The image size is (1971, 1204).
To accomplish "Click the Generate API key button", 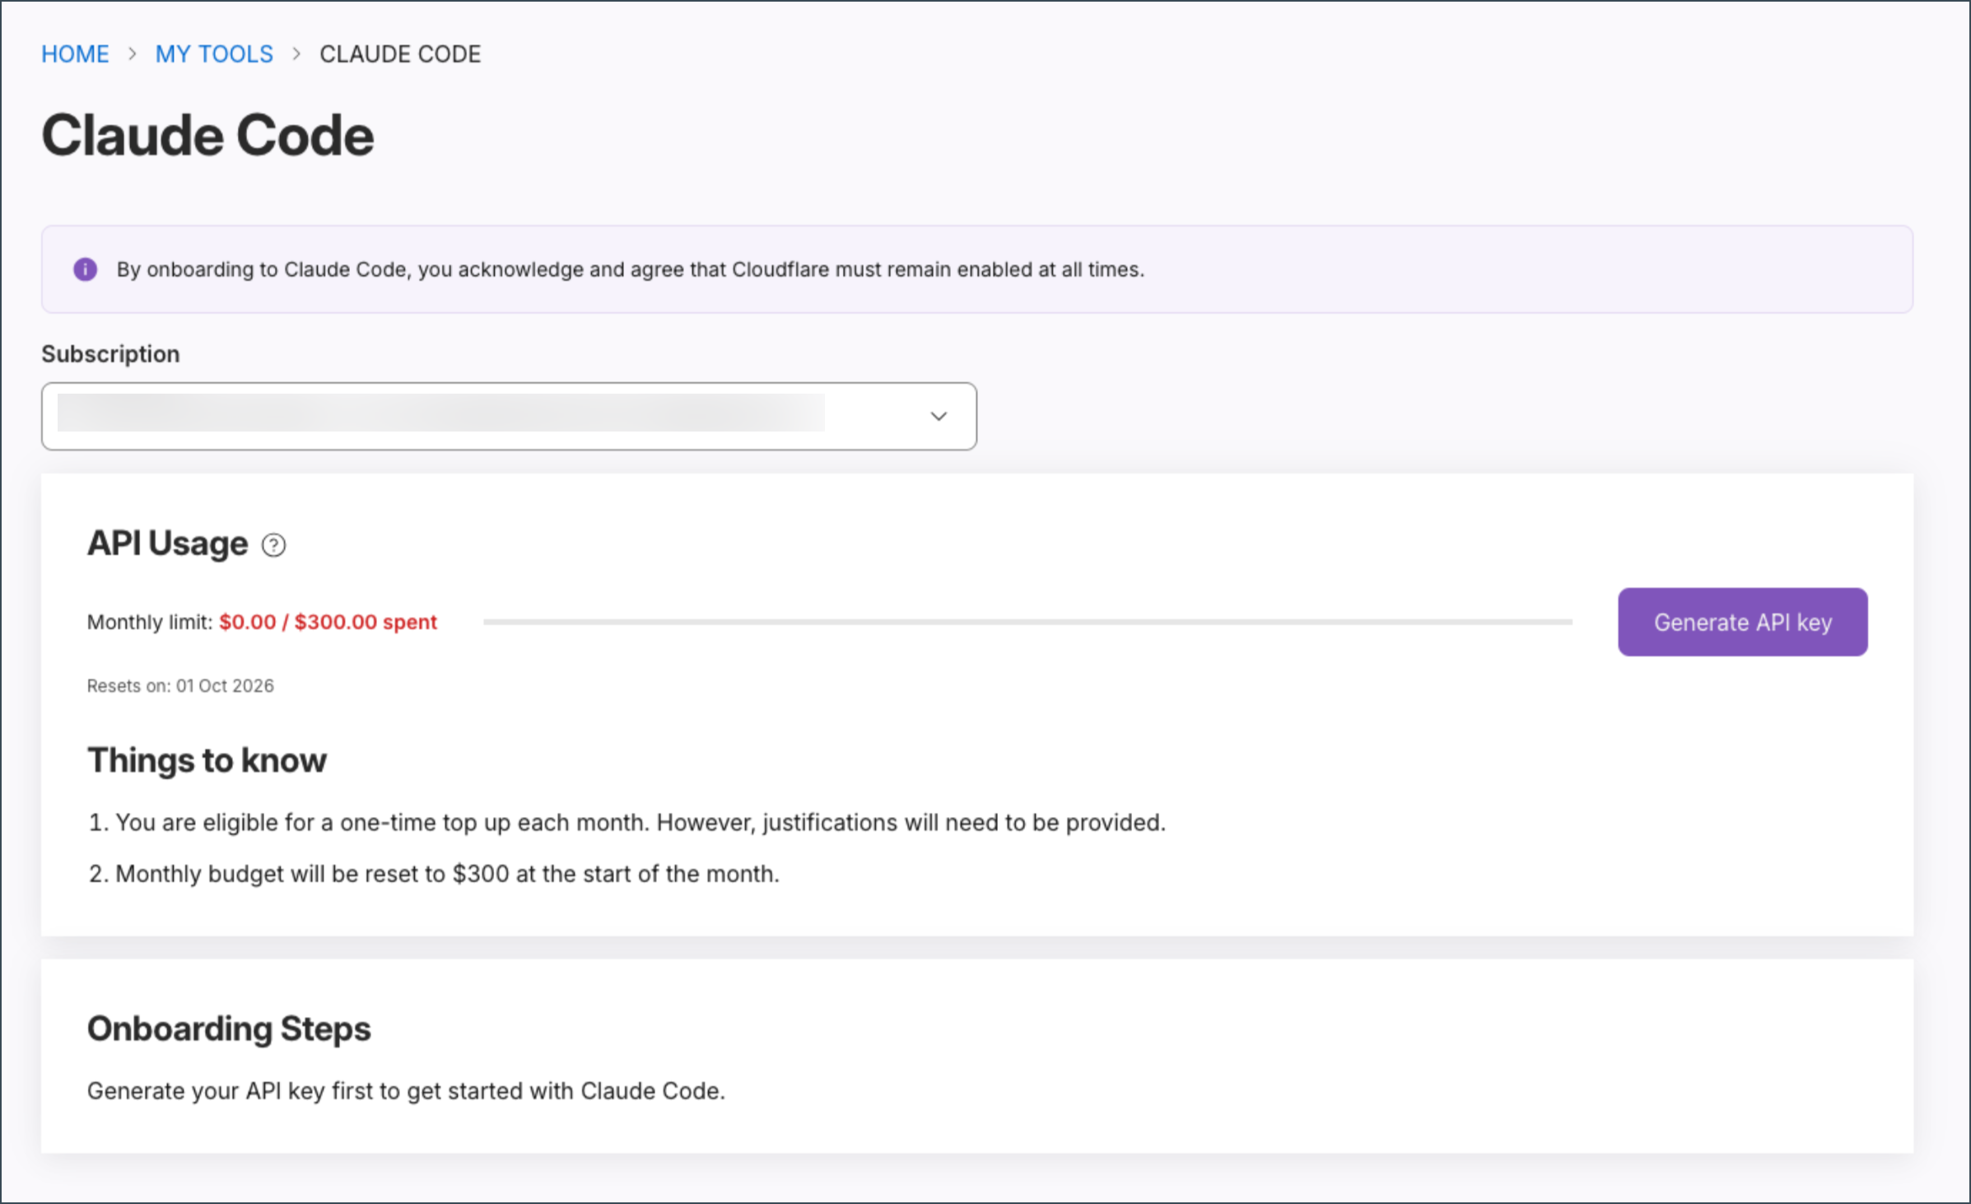I will (1742, 622).
